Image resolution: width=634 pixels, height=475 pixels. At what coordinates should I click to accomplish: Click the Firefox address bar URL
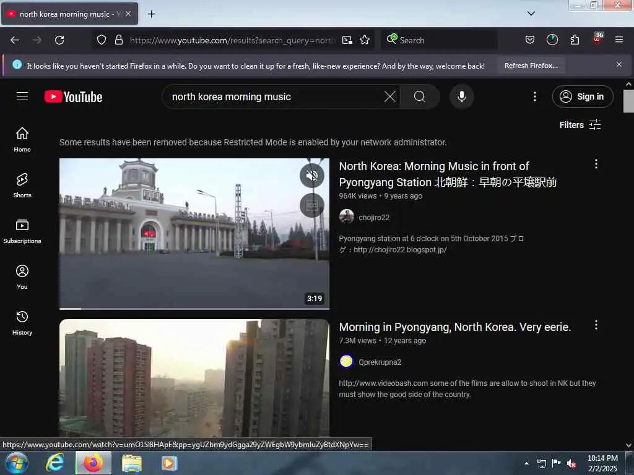pyautogui.click(x=233, y=40)
